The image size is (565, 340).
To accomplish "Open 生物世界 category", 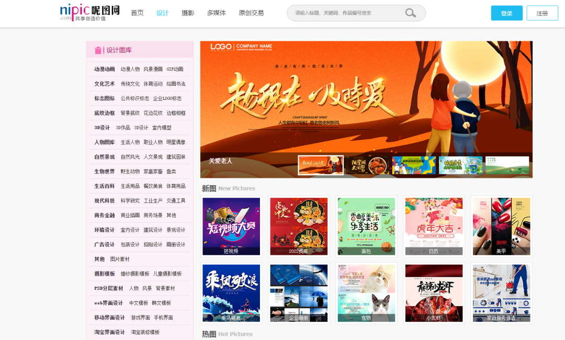I will [x=105, y=172].
